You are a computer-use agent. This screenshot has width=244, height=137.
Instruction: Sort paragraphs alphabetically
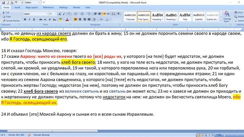point(114,14)
